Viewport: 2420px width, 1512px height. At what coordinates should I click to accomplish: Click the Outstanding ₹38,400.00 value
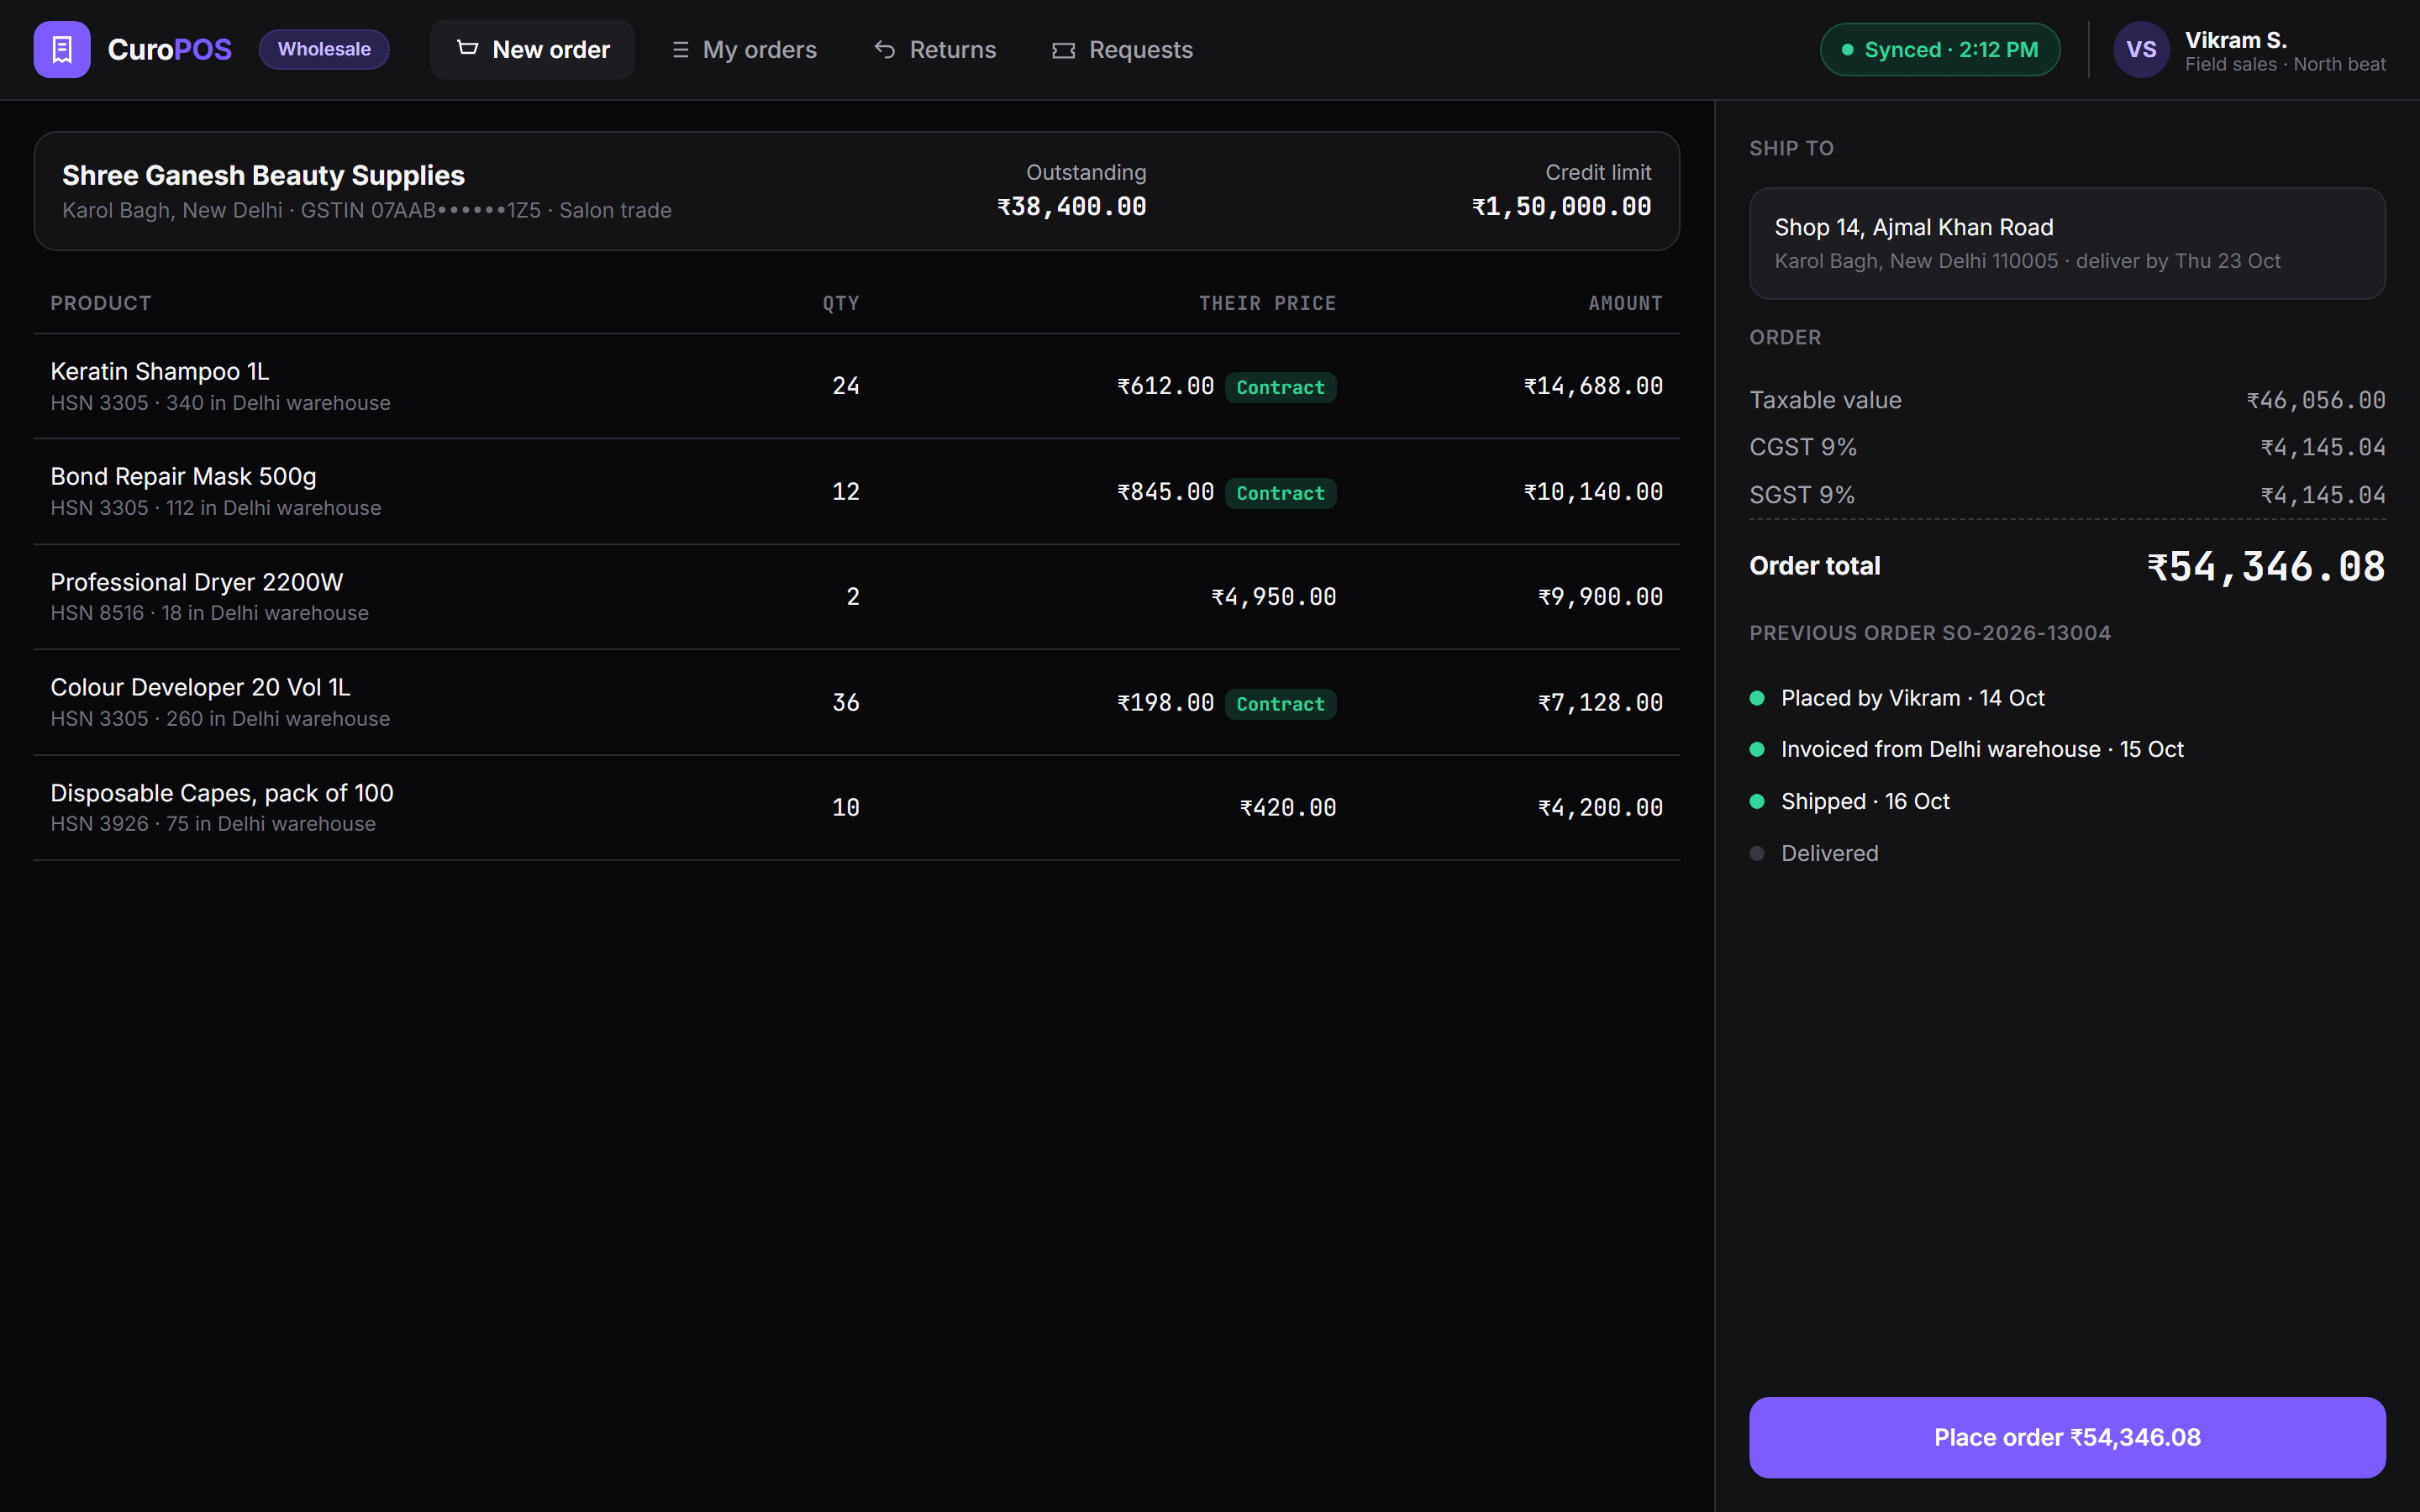pyautogui.click(x=1071, y=207)
